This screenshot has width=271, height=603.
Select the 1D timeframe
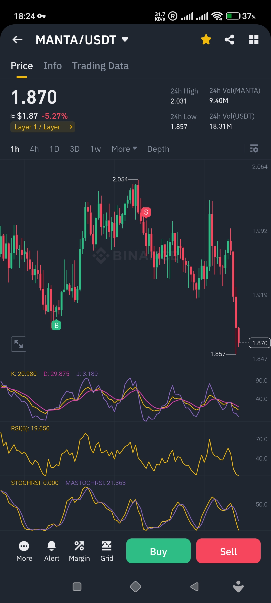pos(54,149)
